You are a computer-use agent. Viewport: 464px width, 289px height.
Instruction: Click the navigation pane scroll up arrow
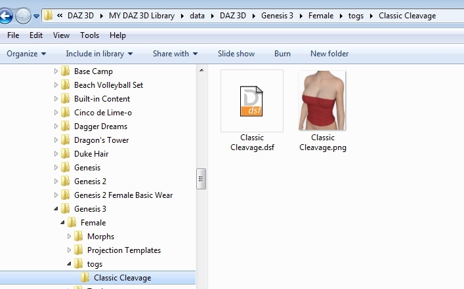coord(201,70)
